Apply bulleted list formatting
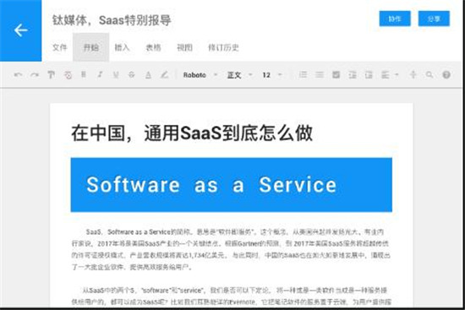 (320, 74)
